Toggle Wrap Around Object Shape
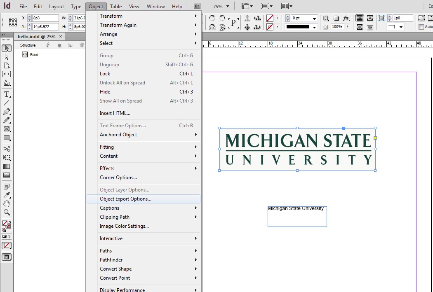The height and width of the screenshot is (292, 433). (x=360, y=27)
